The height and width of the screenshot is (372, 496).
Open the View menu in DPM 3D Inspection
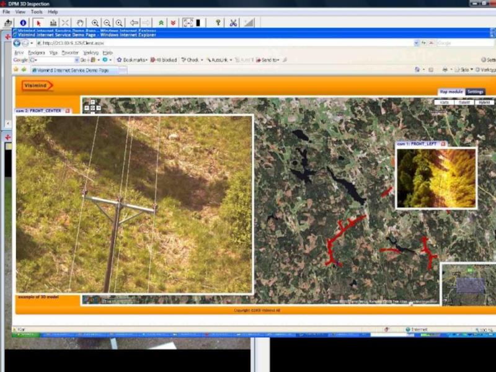click(x=20, y=12)
